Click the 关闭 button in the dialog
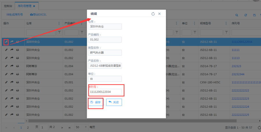 pyautogui.click(x=114, y=102)
